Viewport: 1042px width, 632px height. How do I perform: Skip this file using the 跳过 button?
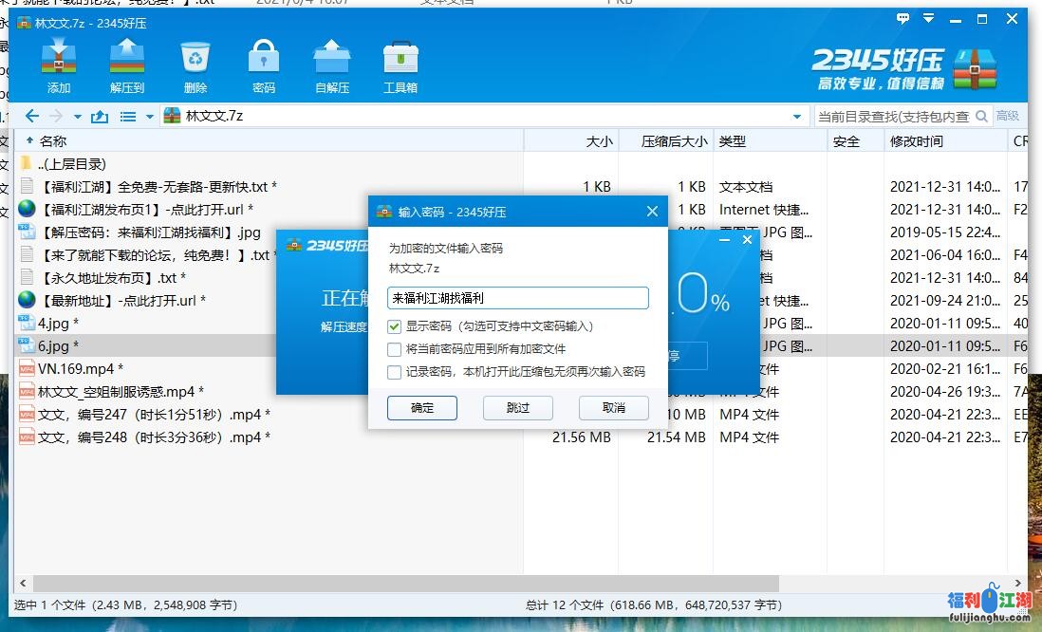pyautogui.click(x=517, y=408)
